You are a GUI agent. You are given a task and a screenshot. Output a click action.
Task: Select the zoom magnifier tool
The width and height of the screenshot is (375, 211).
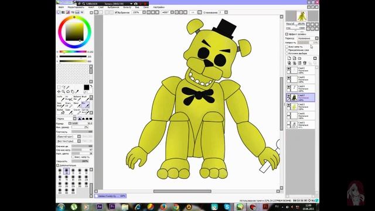tap(63, 91)
